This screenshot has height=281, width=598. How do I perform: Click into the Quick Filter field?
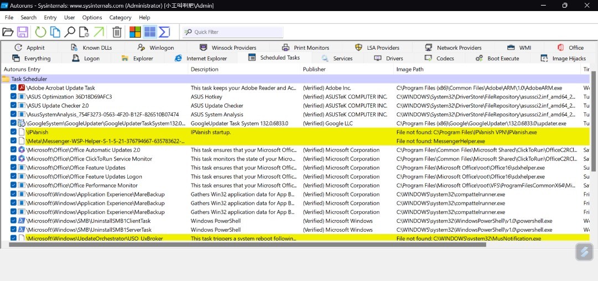(x=233, y=32)
